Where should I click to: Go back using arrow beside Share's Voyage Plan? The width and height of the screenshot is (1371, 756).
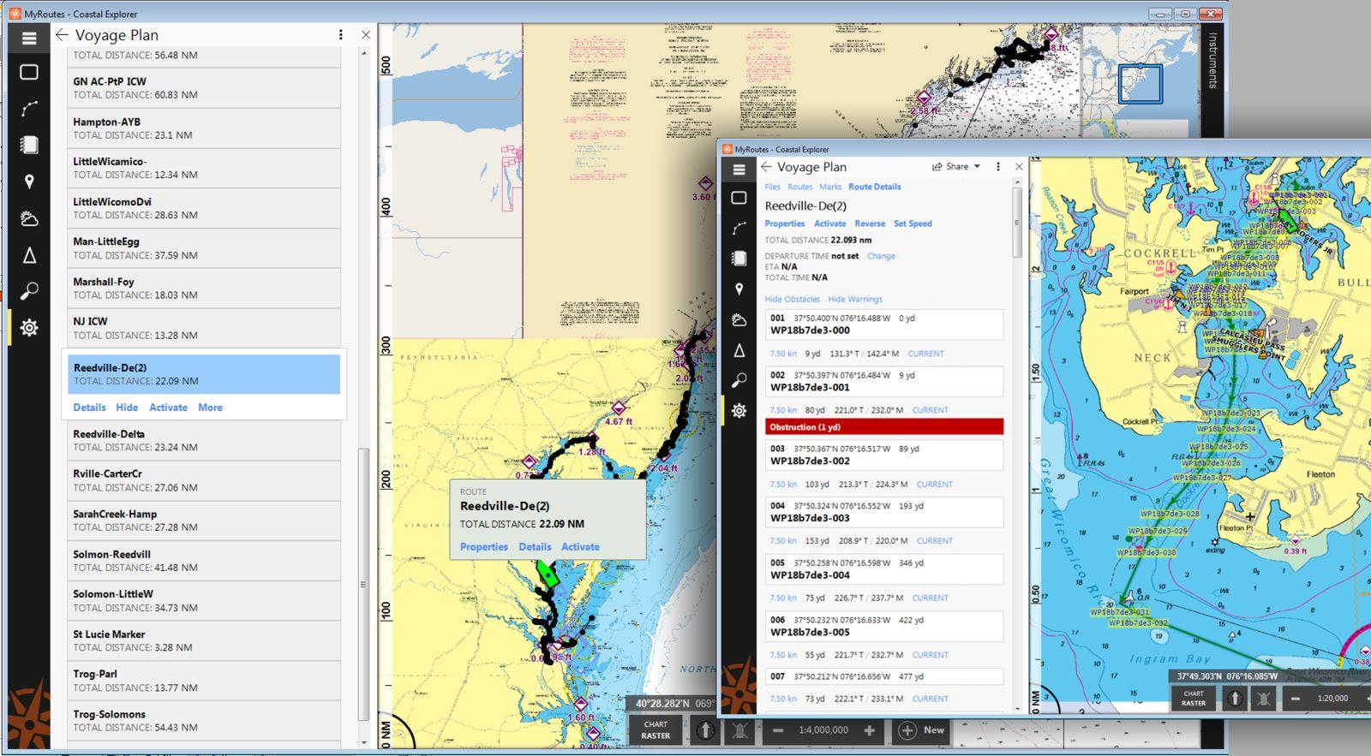pos(766,167)
